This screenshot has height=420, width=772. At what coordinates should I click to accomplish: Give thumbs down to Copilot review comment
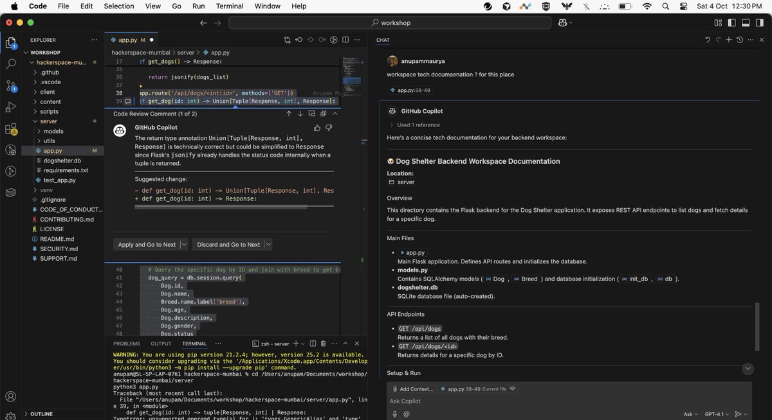(329, 128)
